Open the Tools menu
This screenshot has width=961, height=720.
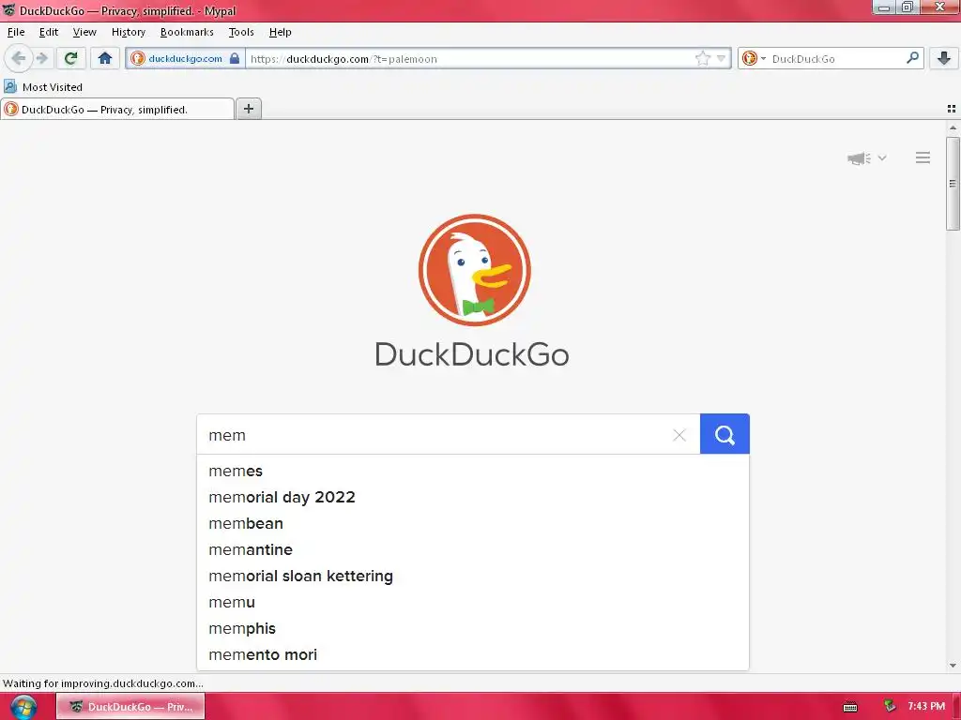241,32
